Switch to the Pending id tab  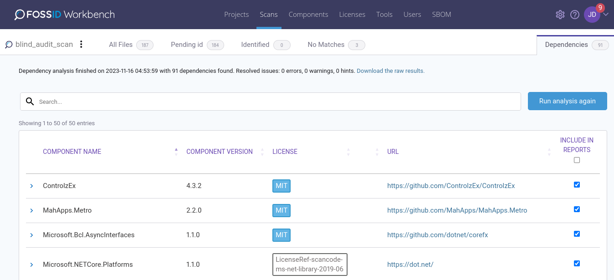coord(197,45)
